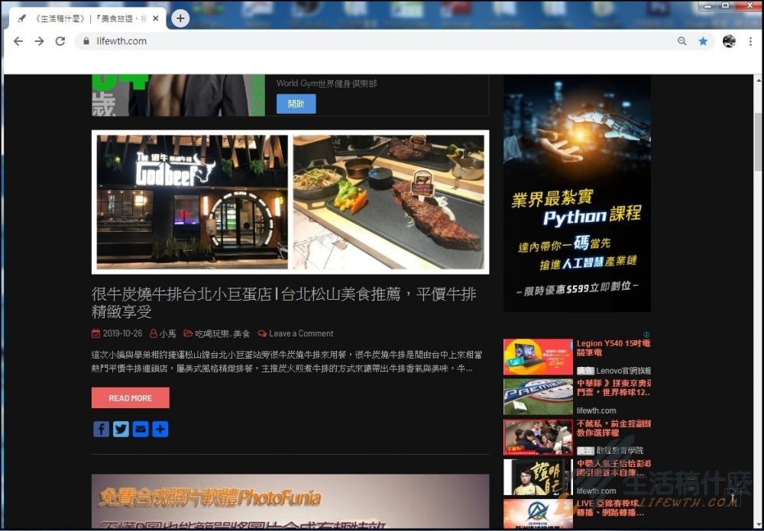
Task: Share the article via the email icon
Action: click(x=140, y=429)
